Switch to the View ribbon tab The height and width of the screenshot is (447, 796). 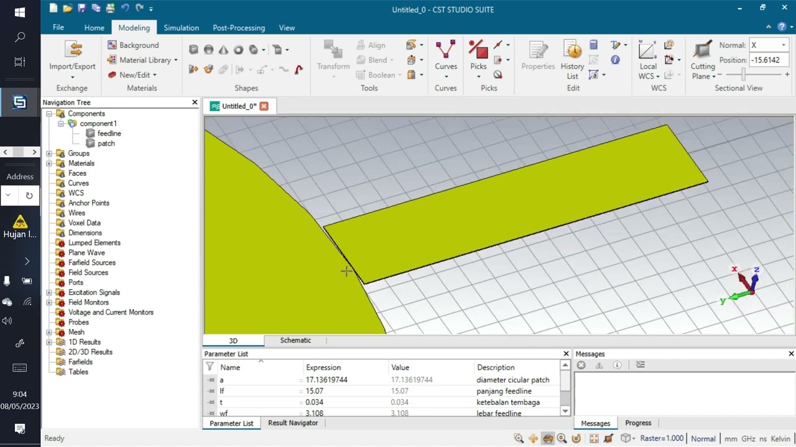coord(287,28)
